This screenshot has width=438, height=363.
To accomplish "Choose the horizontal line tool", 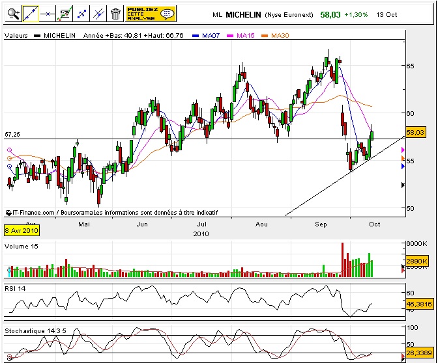I will 47,14.
